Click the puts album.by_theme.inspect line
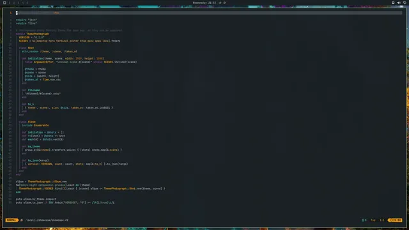409x230 pixels. [x=36, y=199]
